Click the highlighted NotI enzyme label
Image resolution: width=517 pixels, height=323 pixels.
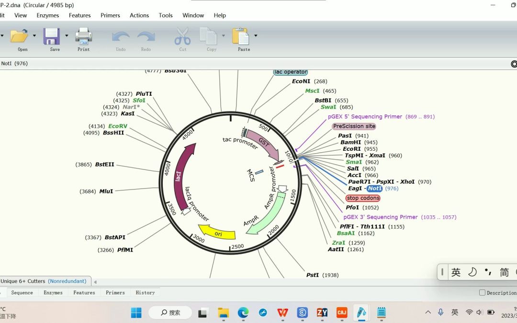(x=374, y=189)
